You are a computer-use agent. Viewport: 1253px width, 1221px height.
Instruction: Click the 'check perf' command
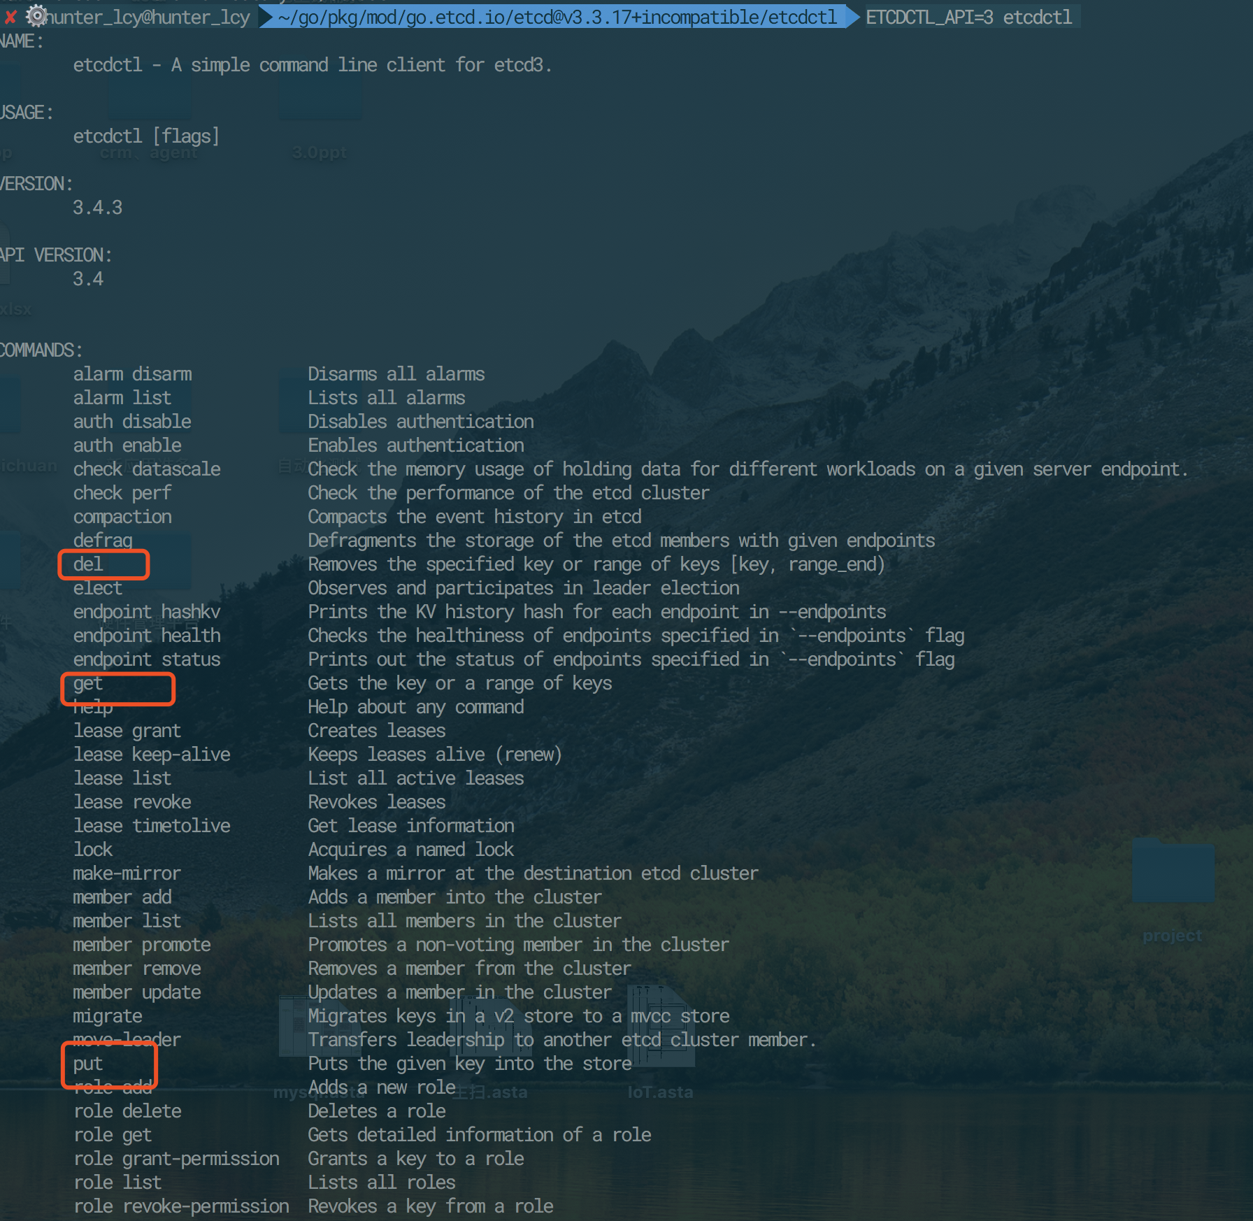coord(122,493)
